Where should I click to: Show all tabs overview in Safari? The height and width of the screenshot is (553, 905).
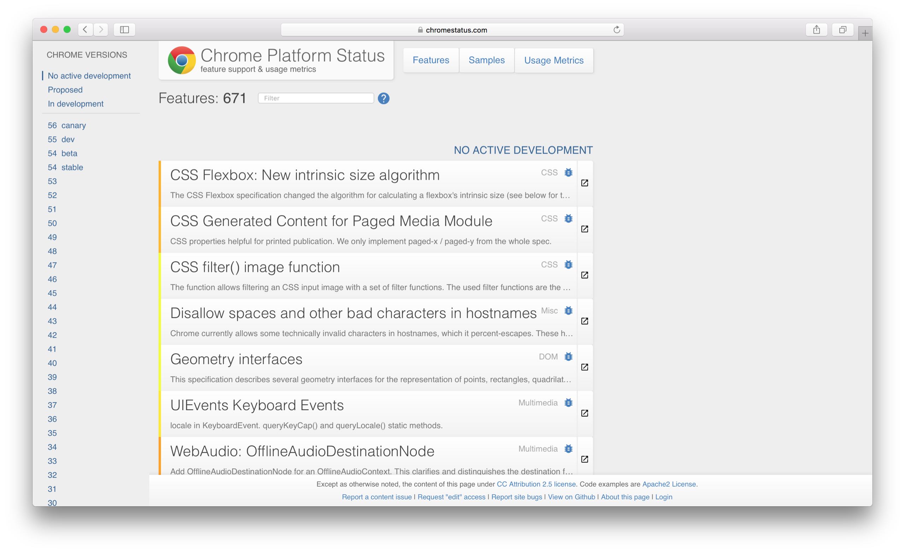coord(842,30)
